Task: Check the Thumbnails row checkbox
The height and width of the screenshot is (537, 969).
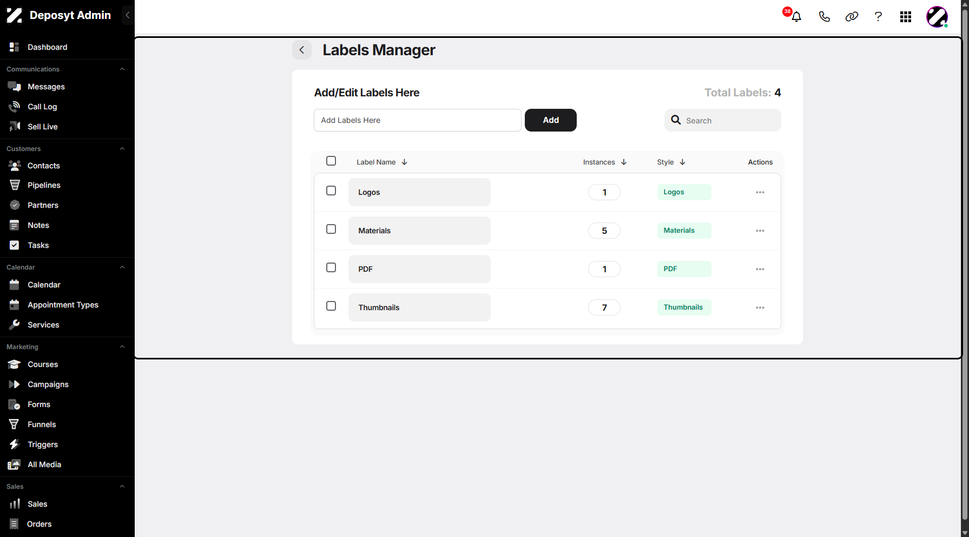Action: [x=331, y=306]
